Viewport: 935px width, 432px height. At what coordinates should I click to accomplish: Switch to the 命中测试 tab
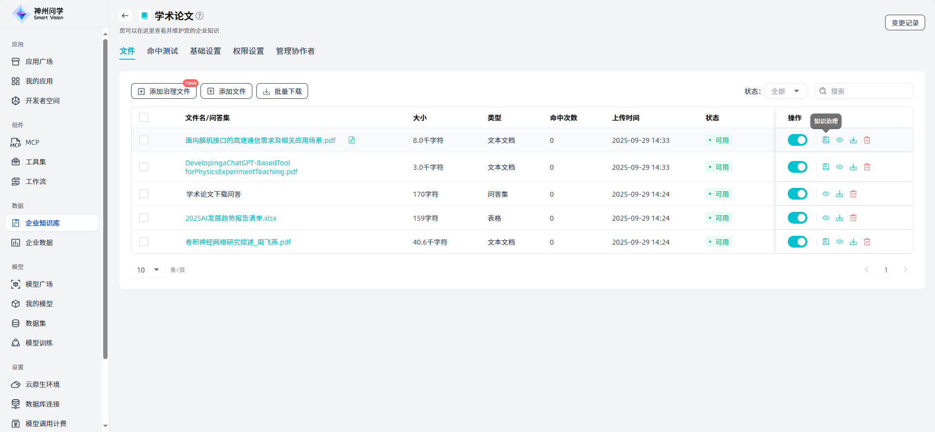pyautogui.click(x=162, y=51)
